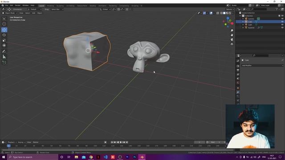Switch to the Sculpting workspace tab
285x160 pixels.
click(60, 6)
